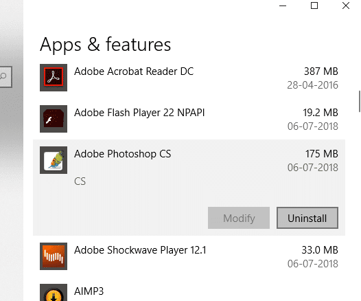The image size is (361, 301).
Task: Click the Adobe Acrobat Reader DC icon
Action: [x=54, y=78]
